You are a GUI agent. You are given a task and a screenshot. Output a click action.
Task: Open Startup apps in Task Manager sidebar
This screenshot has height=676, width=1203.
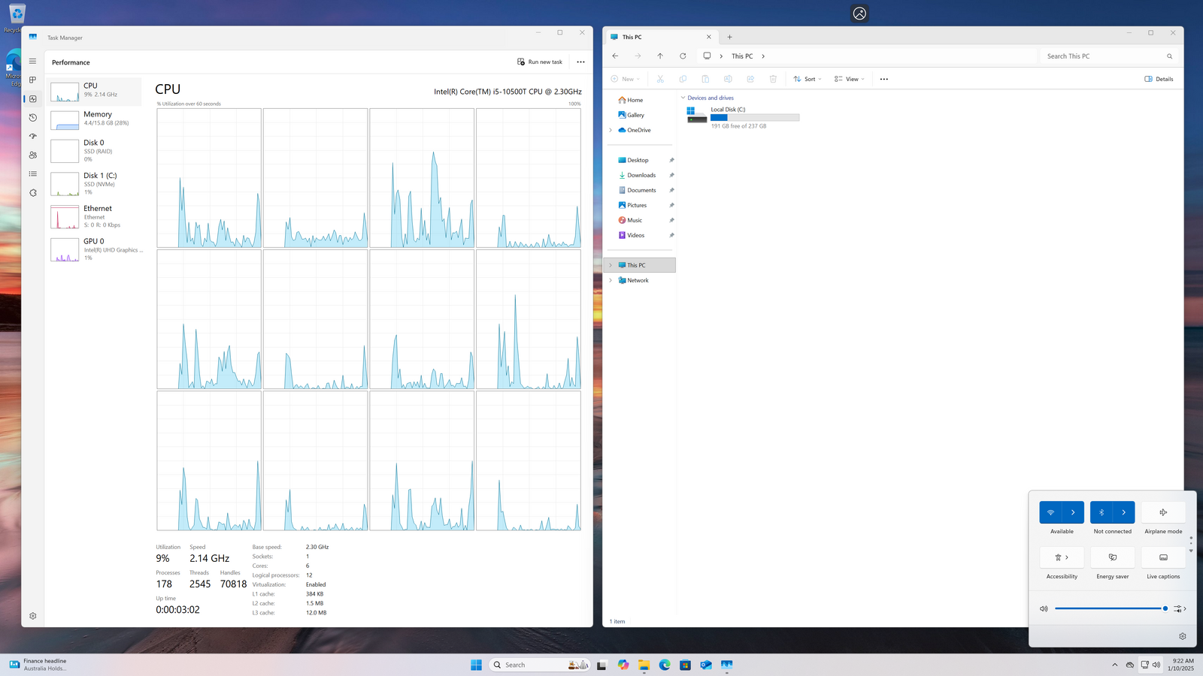tap(32, 136)
